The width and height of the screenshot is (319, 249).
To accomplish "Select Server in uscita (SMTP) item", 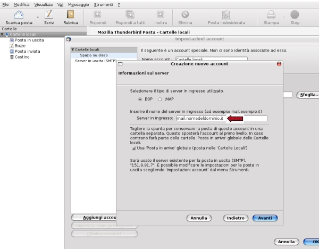I will pos(96,61).
